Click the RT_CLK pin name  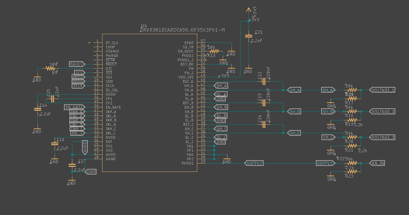coord(112,43)
